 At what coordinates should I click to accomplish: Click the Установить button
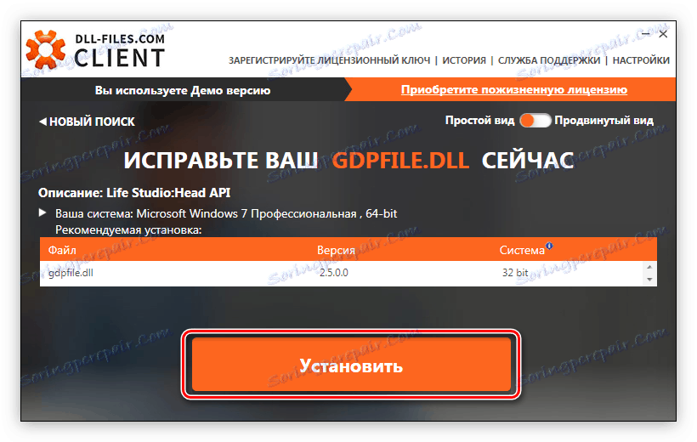point(351,364)
